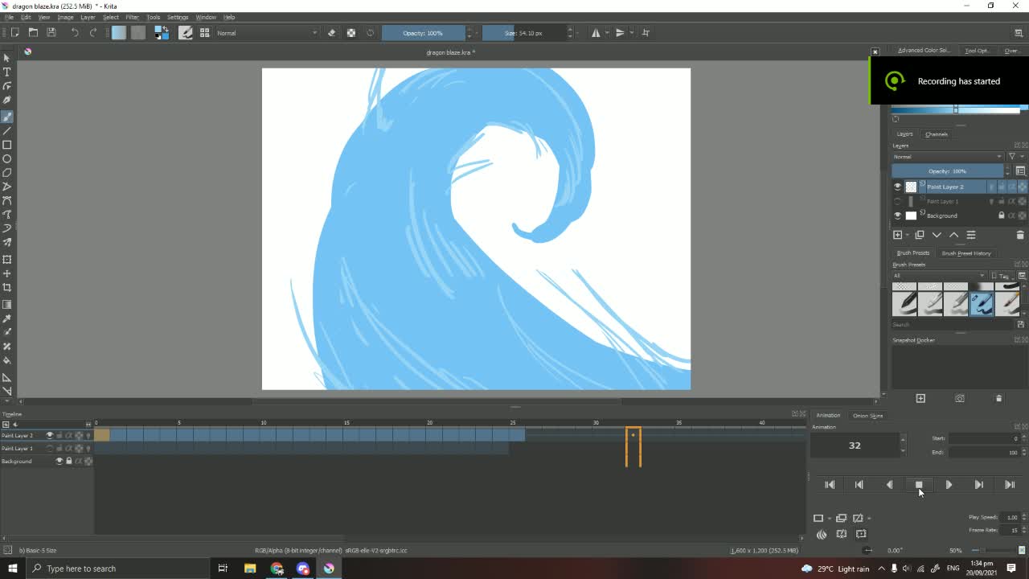The height and width of the screenshot is (579, 1029).
Task: Select the Rectangle tool in toolbox
Action: [x=7, y=145]
